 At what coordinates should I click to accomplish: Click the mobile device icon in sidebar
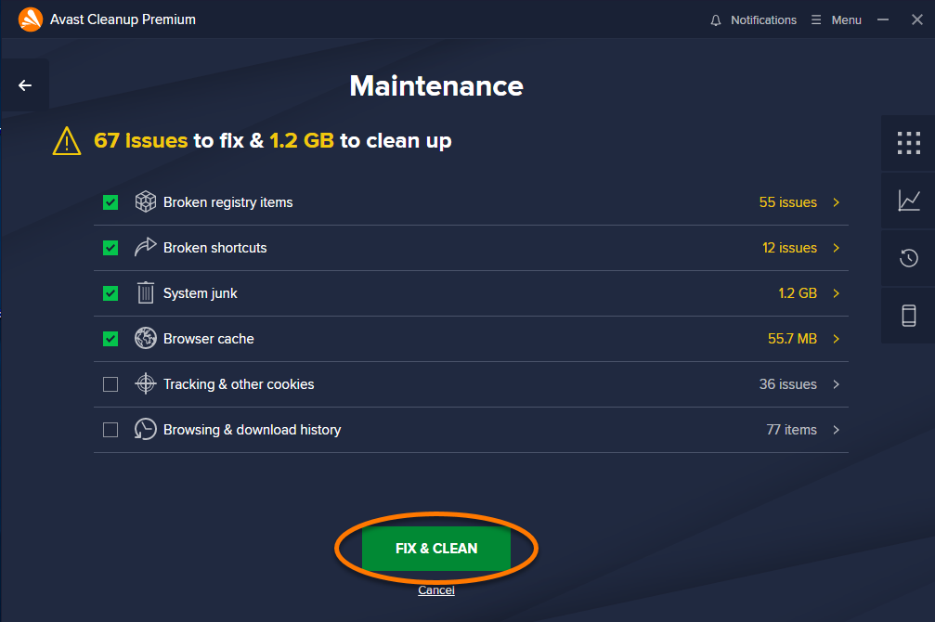coord(909,316)
